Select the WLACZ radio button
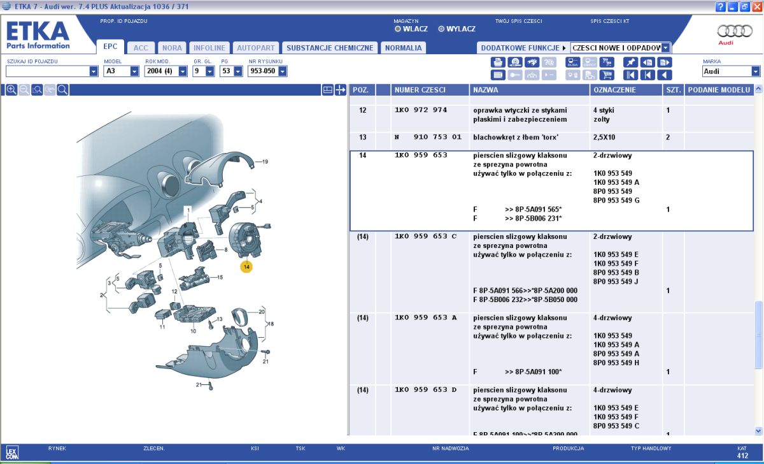This screenshot has height=464, width=764. [x=398, y=29]
